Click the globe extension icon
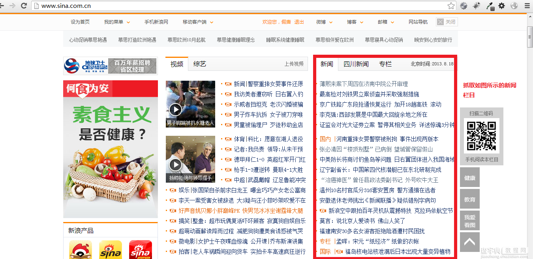 click(514, 6)
